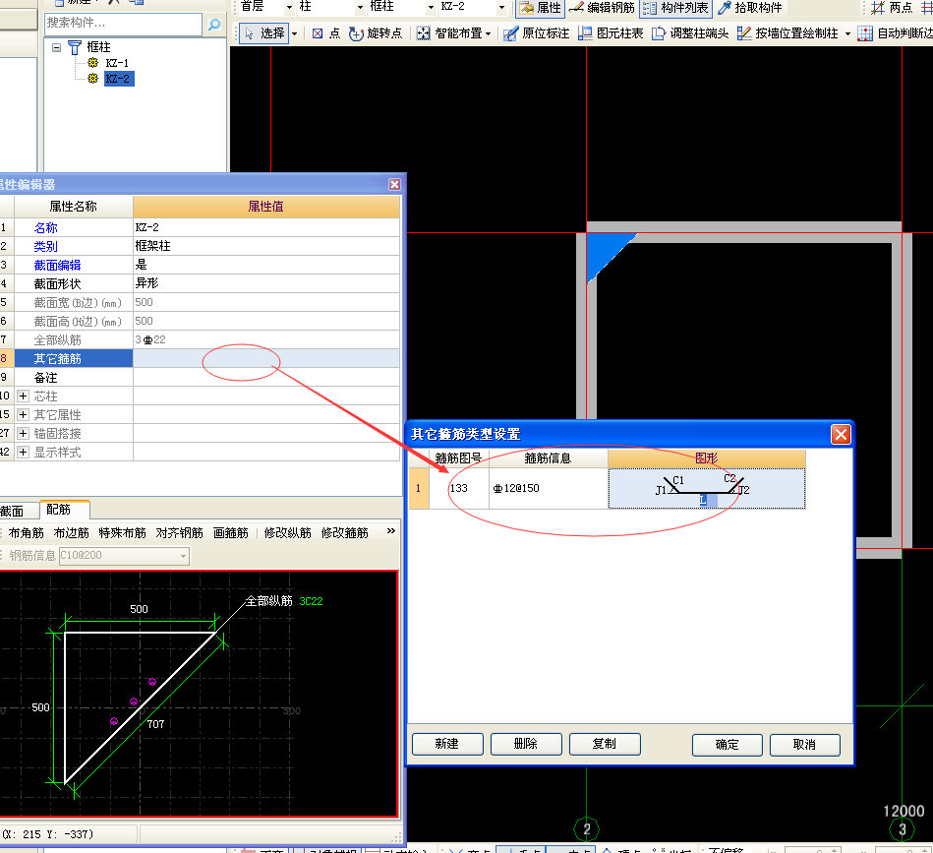
Task: Switch to the 截面 tab
Action: 13,512
